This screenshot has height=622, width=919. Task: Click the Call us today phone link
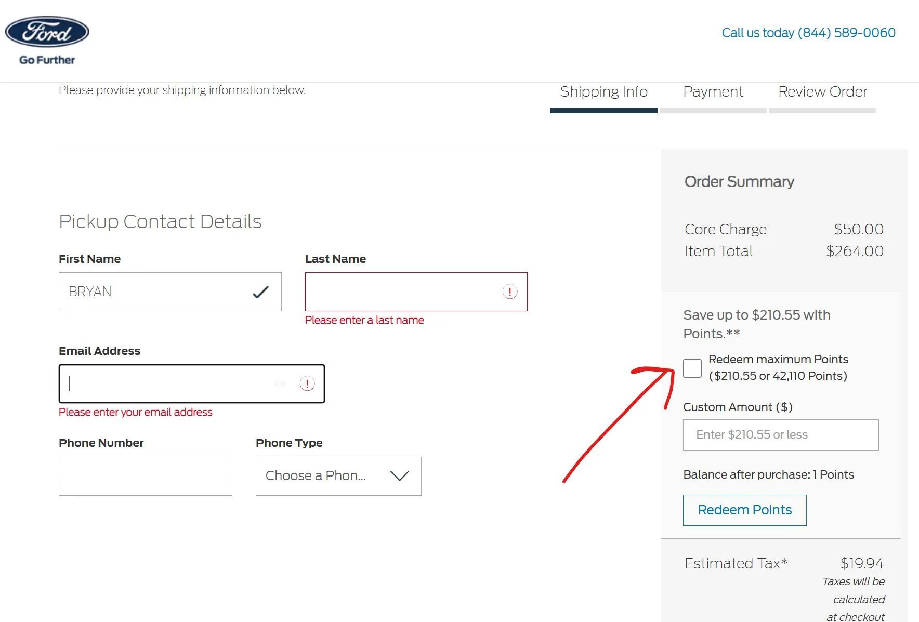pyautogui.click(x=808, y=33)
